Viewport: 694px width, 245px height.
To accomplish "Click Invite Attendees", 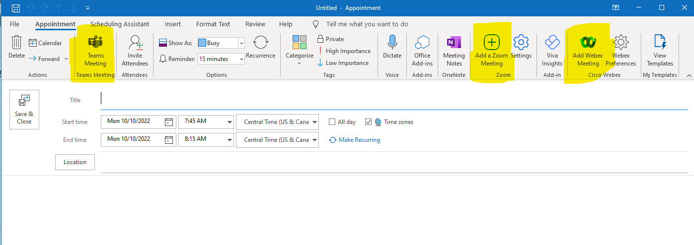I will (x=135, y=51).
